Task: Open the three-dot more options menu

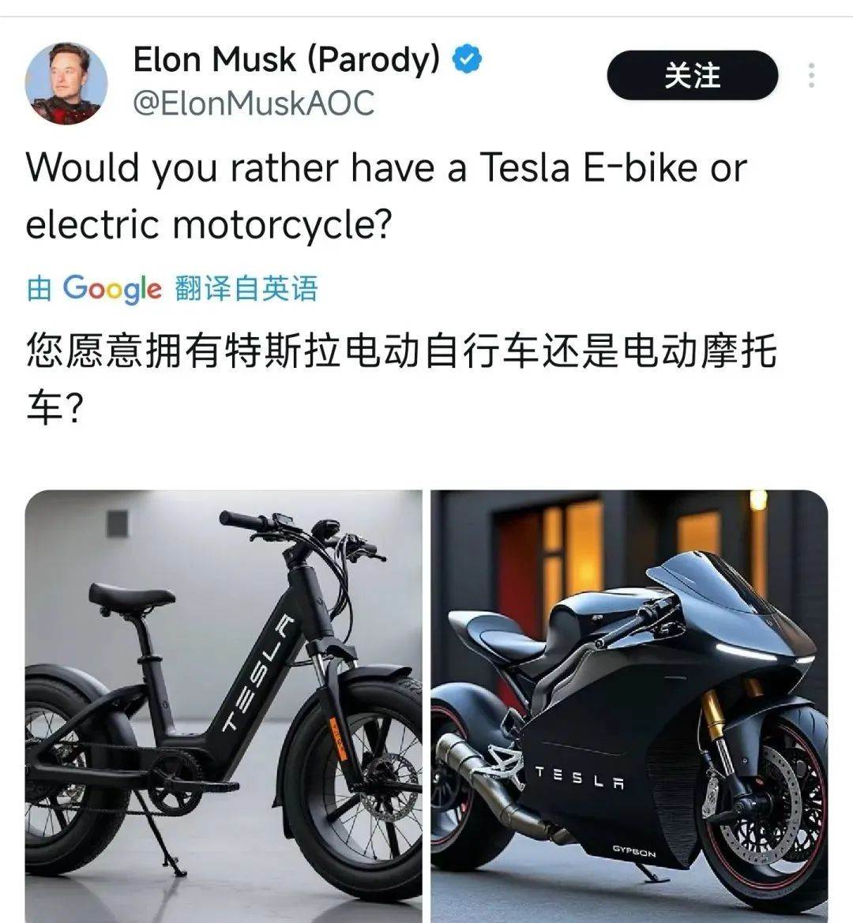Action: [x=811, y=75]
